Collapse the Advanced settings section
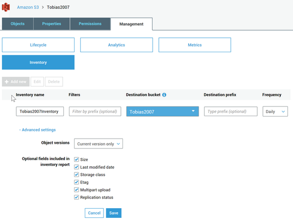The width and height of the screenshot is (293, 222). click(38, 130)
